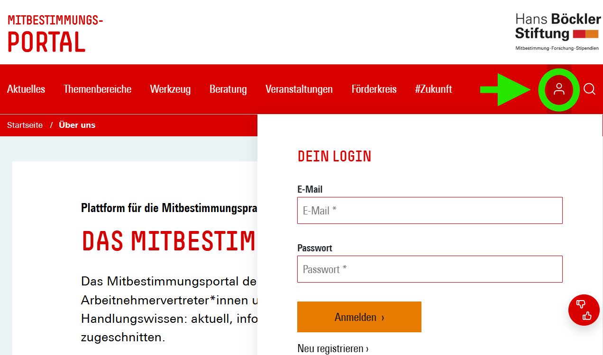Viewport: 603px width, 355px height.
Task: Go to the Beratung section
Action: (228, 89)
